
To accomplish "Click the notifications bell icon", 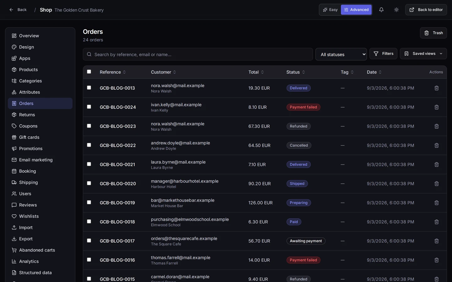I will [x=381, y=10].
